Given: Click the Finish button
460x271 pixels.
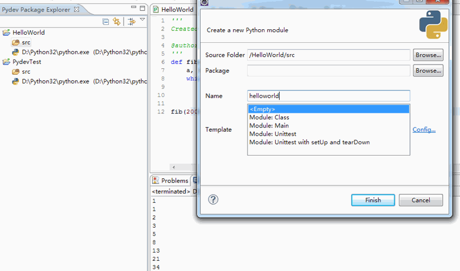Looking at the screenshot, I should click(x=373, y=200).
